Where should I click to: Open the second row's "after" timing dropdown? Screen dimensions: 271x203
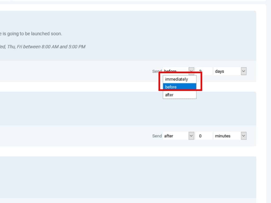[x=176, y=136]
